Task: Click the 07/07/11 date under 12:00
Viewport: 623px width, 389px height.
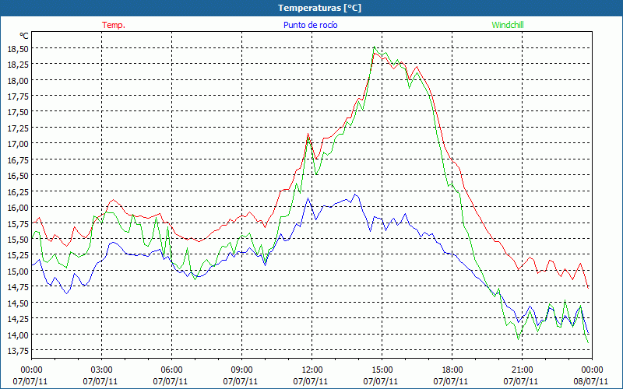Action: point(312,381)
